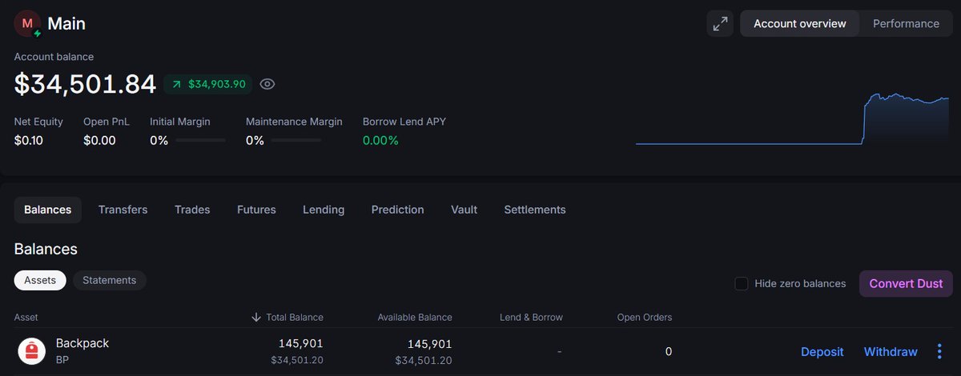Click the Net Equity value $0.10
The image size is (961, 376).
point(29,140)
